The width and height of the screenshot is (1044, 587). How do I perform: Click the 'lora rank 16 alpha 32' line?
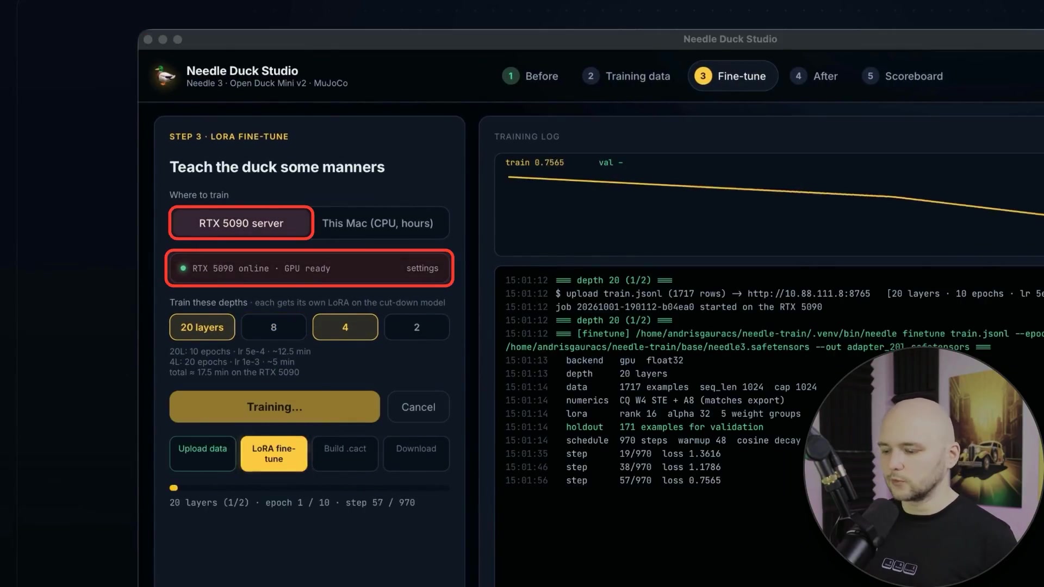(x=652, y=414)
